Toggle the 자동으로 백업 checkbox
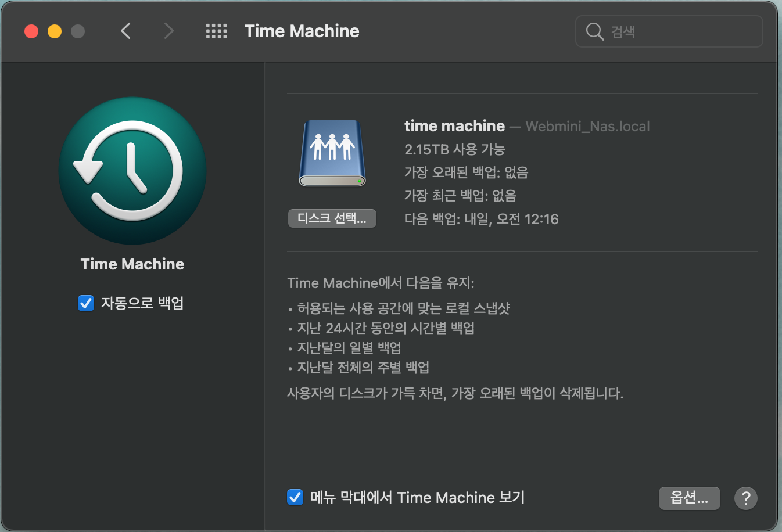 click(86, 303)
